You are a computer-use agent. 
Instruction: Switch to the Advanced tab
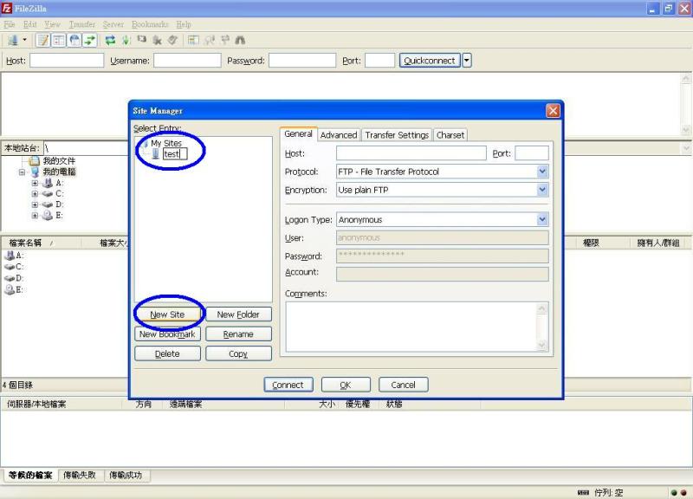coord(339,135)
